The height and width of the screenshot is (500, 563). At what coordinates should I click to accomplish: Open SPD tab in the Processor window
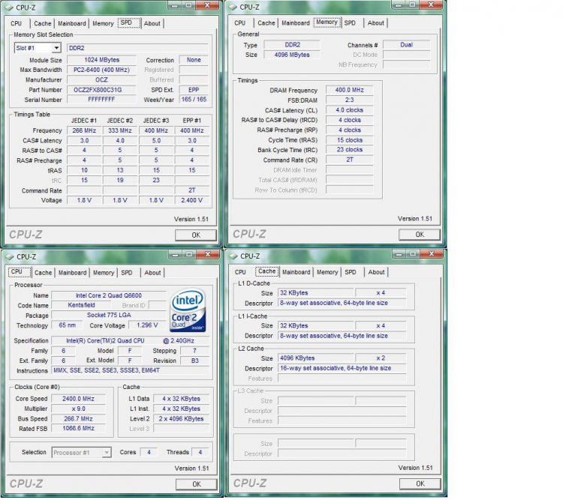pos(127,273)
